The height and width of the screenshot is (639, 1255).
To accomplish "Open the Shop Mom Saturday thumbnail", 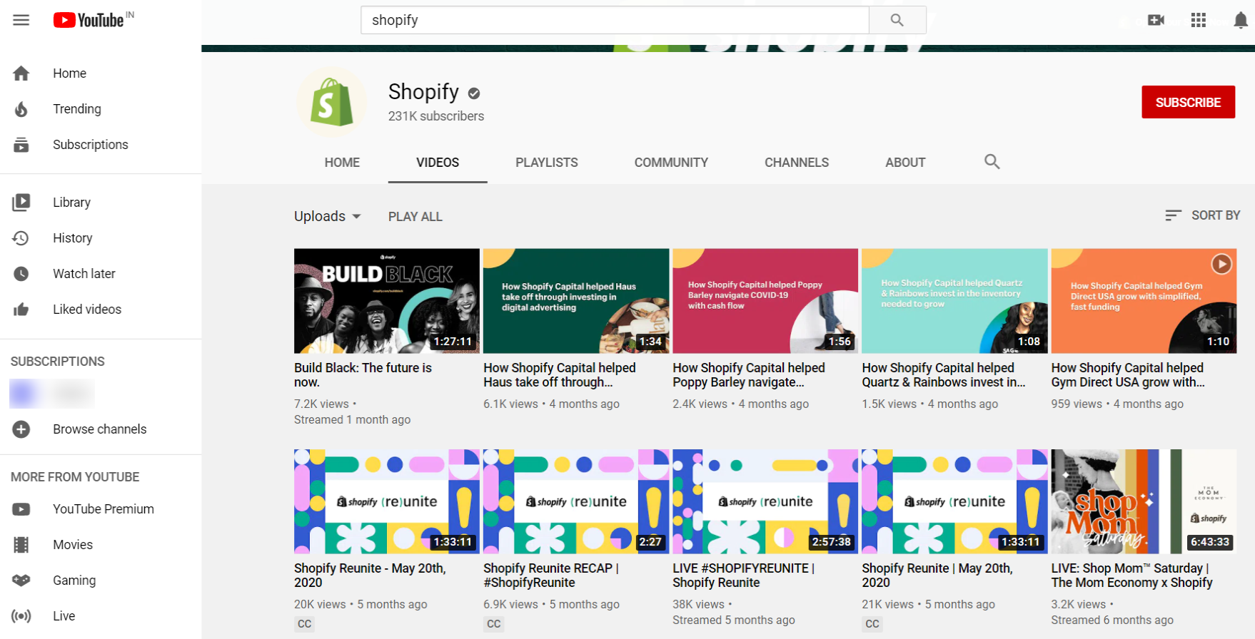I will tap(1144, 501).
